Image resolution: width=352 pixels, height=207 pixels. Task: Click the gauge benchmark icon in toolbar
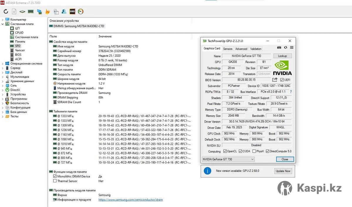coord(81,11)
